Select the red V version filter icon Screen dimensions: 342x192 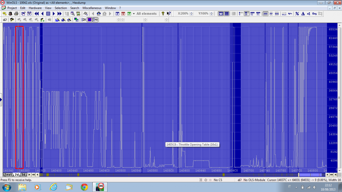pos(123,14)
